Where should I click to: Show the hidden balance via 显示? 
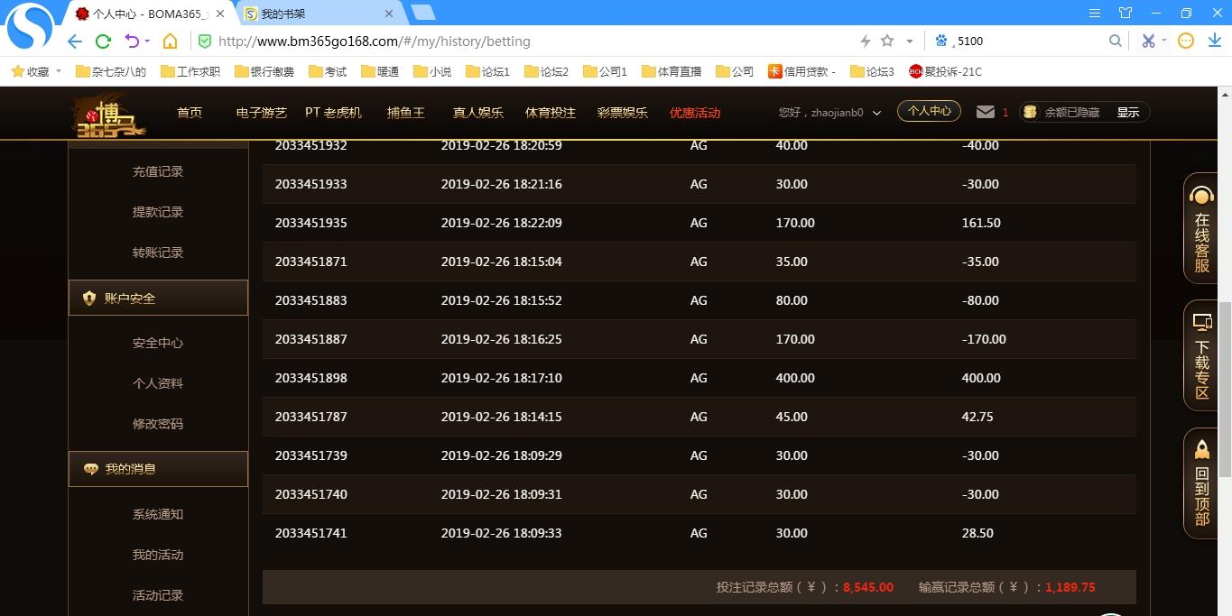pos(1128,113)
